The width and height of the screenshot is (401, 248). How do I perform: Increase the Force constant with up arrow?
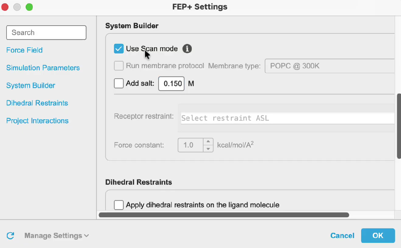click(208, 142)
